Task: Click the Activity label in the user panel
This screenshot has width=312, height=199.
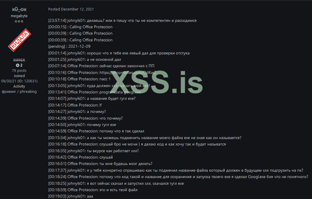Action: [19, 86]
